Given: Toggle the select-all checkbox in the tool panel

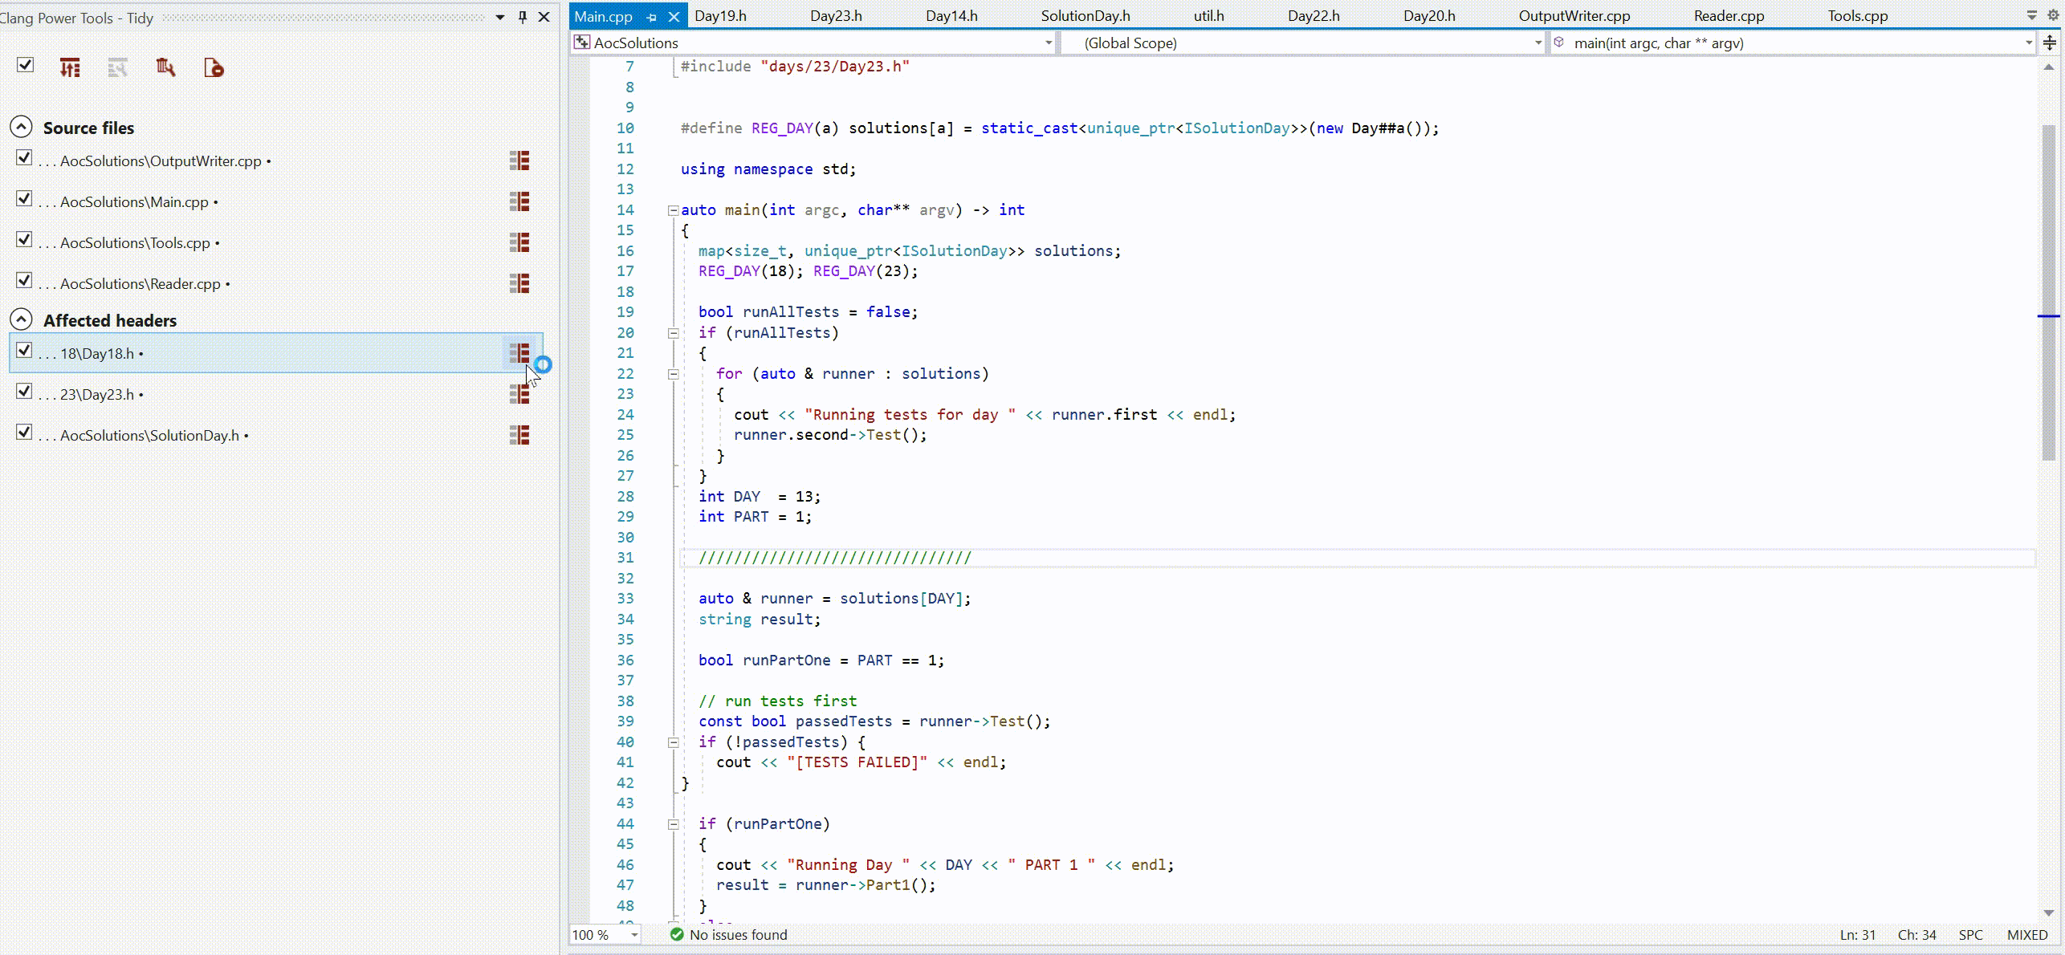Looking at the screenshot, I should click(25, 65).
